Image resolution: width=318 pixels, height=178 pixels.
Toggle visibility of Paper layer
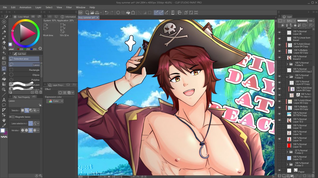tap(279, 170)
